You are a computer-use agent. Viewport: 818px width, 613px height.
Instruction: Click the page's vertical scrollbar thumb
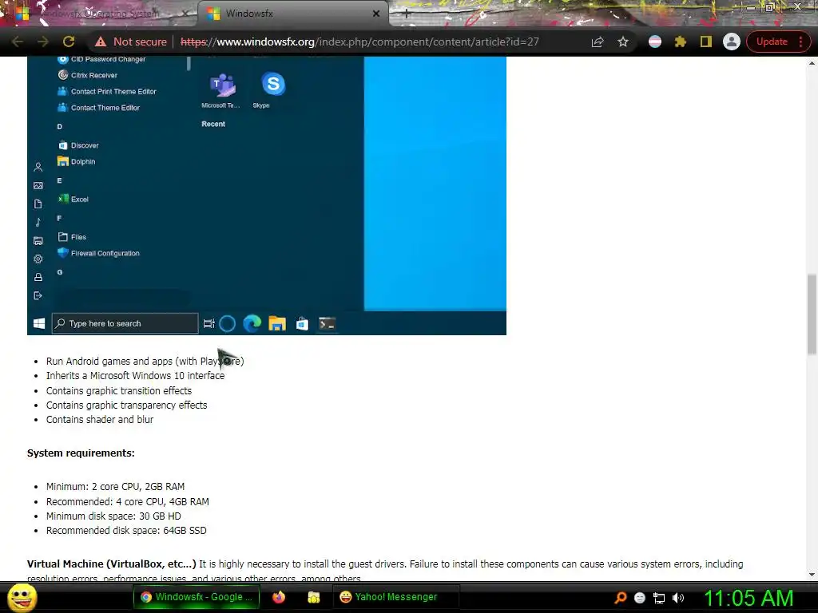click(x=812, y=314)
